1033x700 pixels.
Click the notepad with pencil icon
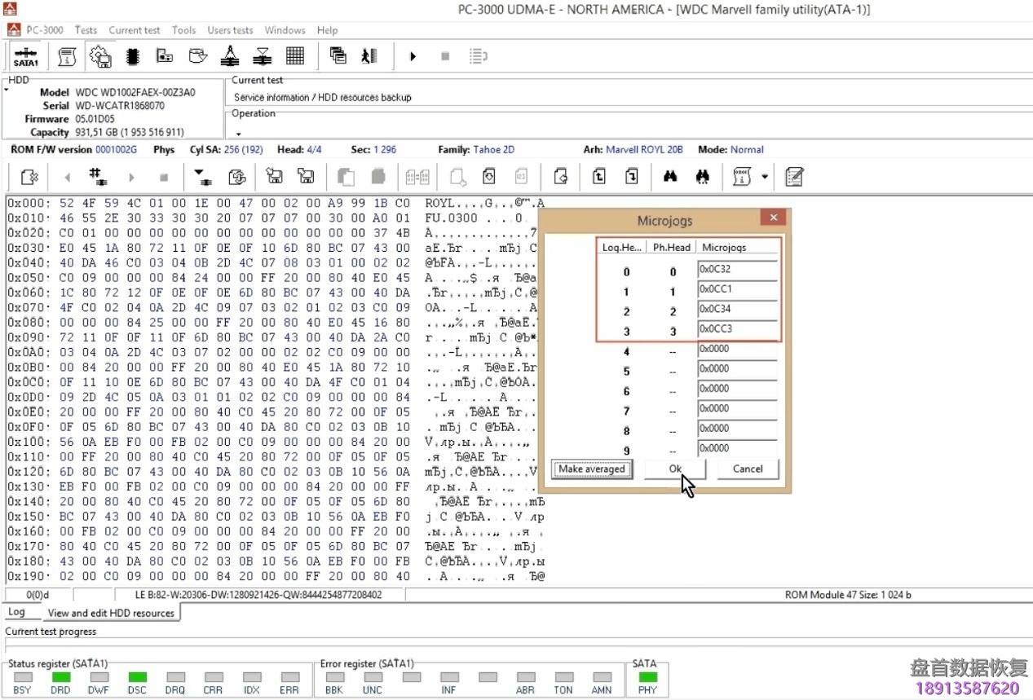point(794,177)
